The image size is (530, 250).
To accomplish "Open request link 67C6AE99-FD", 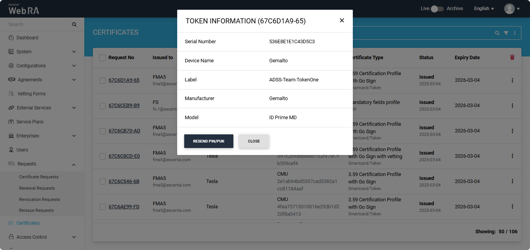I will coord(124,207).
